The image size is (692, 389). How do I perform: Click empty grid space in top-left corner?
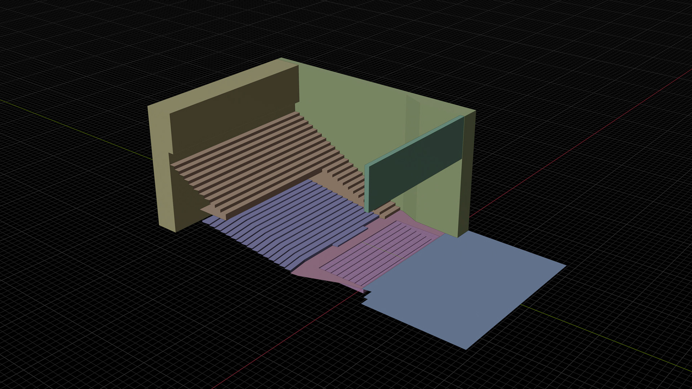coord(54,36)
